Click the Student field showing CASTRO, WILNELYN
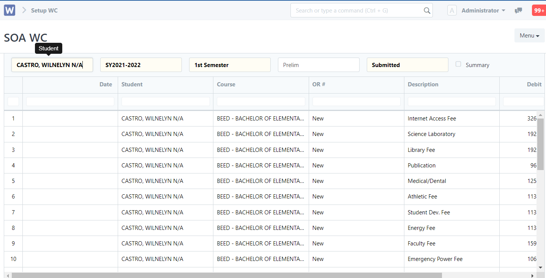 [x=52, y=65]
